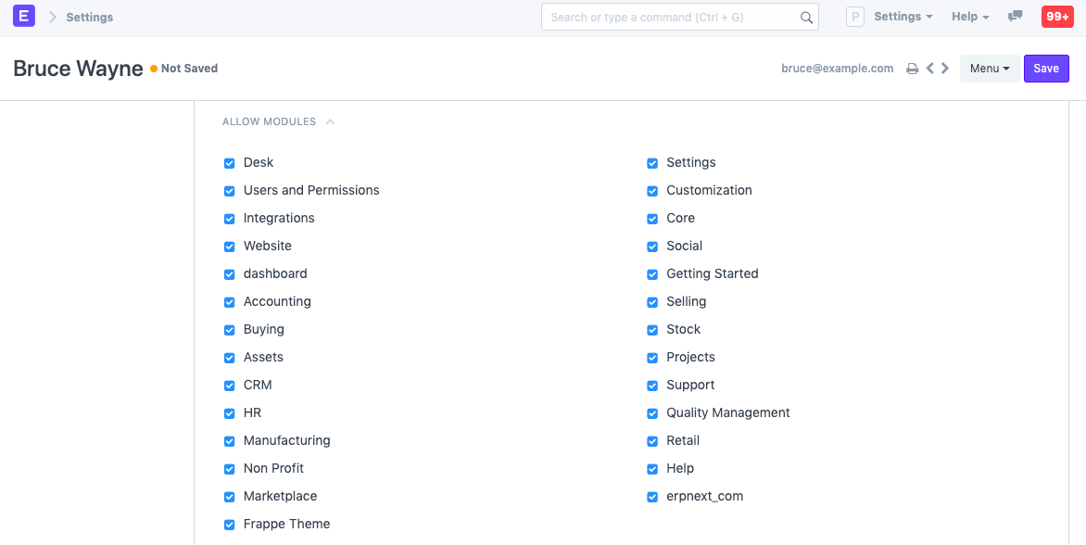
Task: Click the P user avatar icon
Action: [855, 17]
